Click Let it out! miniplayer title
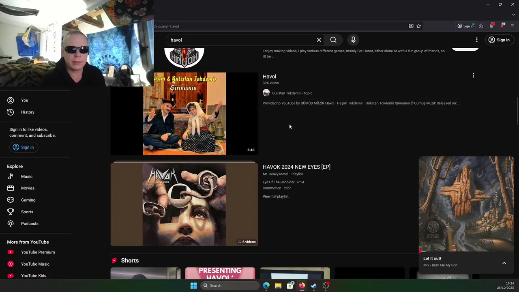The width and height of the screenshot is (519, 292). tap(432, 258)
